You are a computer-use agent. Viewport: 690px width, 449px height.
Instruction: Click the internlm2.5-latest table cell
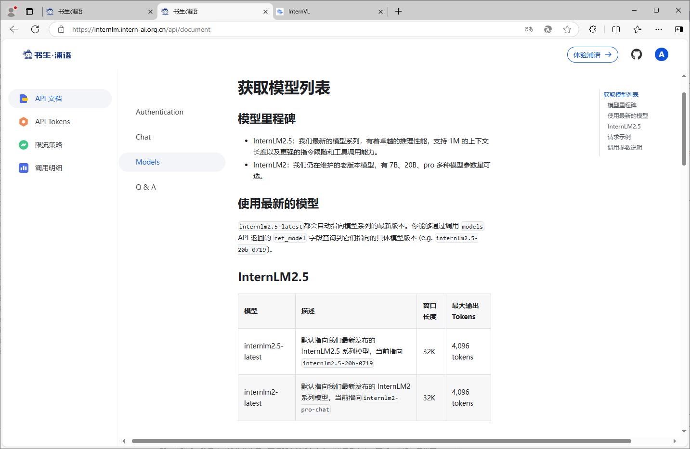tap(267, 352)
